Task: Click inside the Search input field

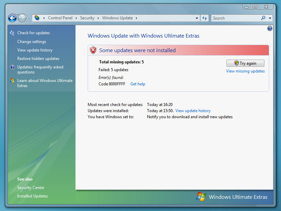Action: [235, 18]
